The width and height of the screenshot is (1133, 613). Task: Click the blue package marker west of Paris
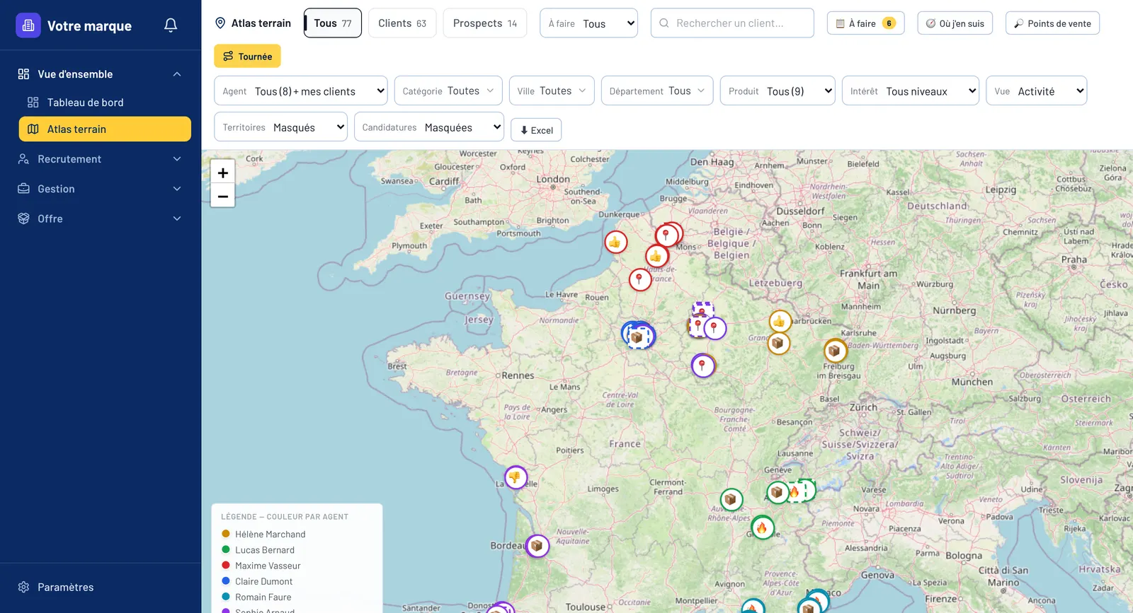(639, 336)
